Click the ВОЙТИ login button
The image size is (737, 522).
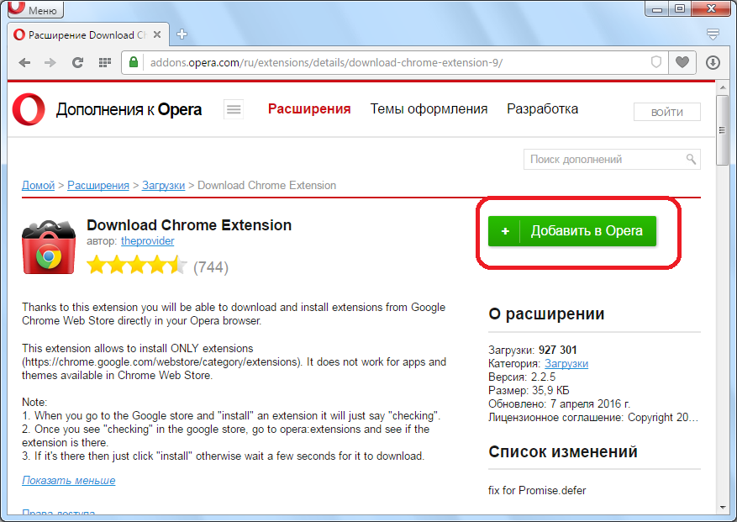[x=668, y=113]
